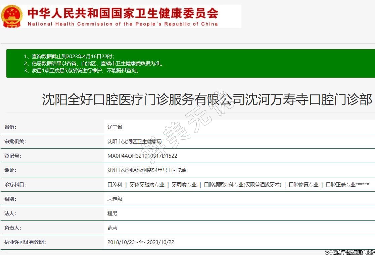Viewport: 375px width, 255px height.
Task: Click the legal person name 程男
Action: click(x=112, y=214)
